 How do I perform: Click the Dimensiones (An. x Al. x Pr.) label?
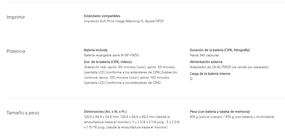coord(105,112)
